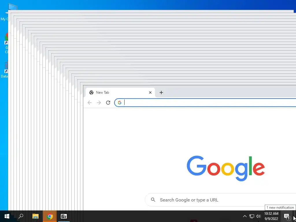Open the clock showing 10:32 AM
The width and height of the screenshot is (296, 222).
pyautogui.click(x=271, y=216)
